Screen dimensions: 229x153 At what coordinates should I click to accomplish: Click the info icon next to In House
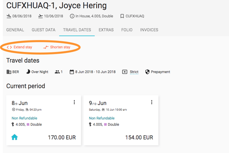72,16
